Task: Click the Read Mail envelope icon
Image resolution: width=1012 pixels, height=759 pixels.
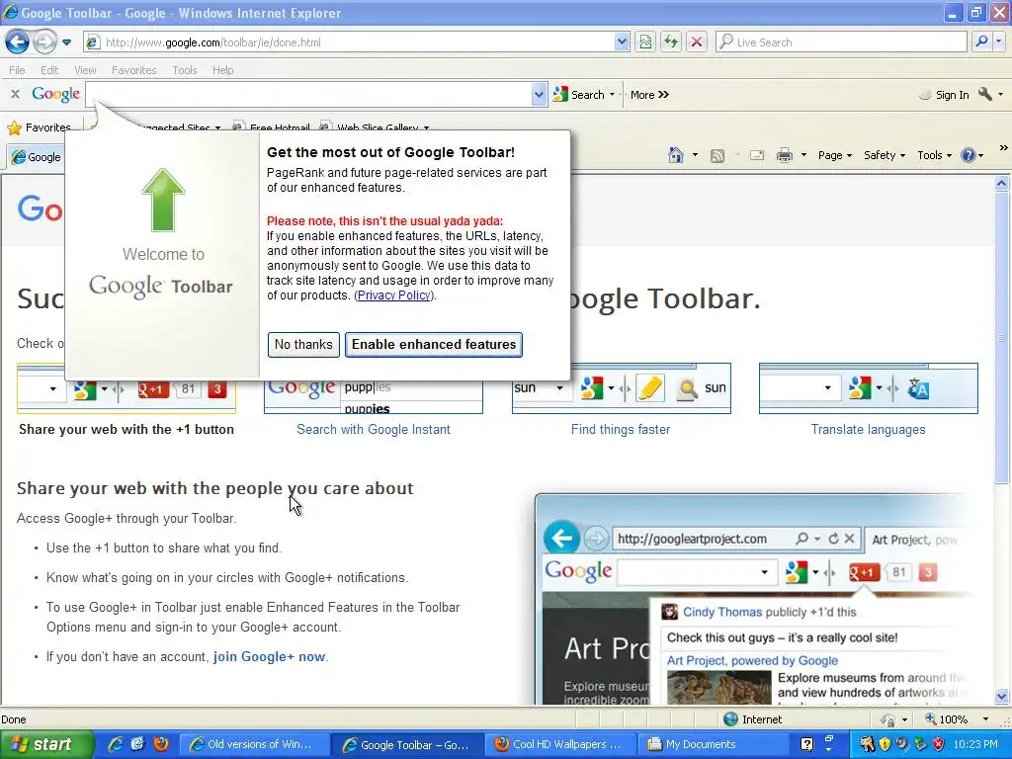Action: 757,155
